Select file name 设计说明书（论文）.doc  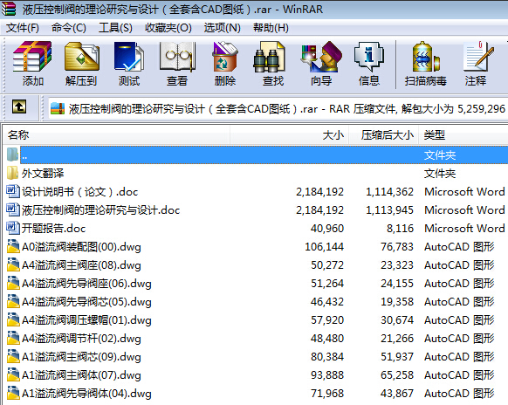(79, 192)
